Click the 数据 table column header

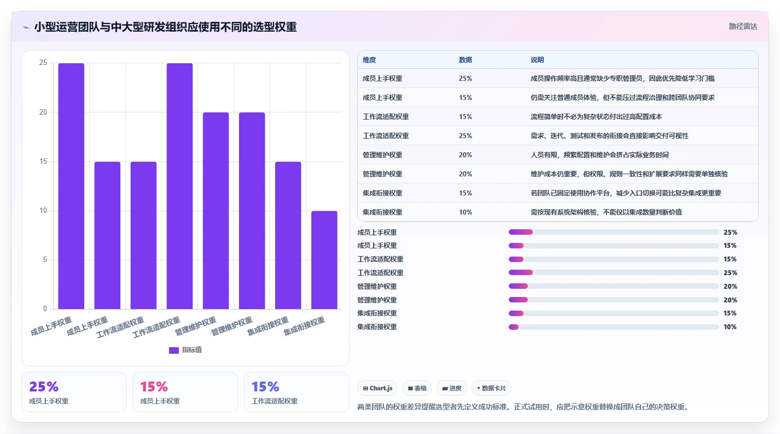465,60
